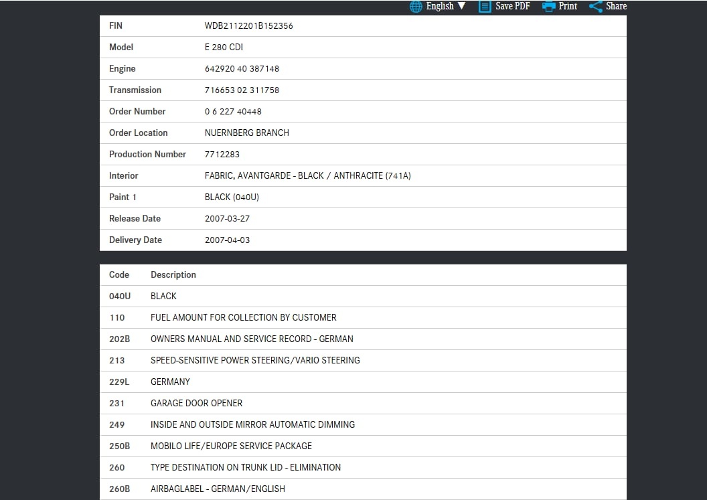Select the FABRIC, AVANTGARDE interior value
Viewport: 707px width, 500px height.
(307, 175)
